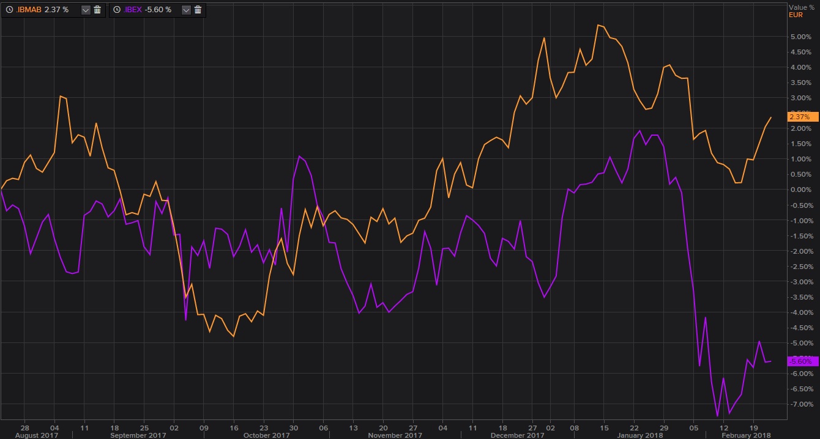Click the -3.00% axis label
This screenshot has width=820, height=439.
[x=801, y=282]
